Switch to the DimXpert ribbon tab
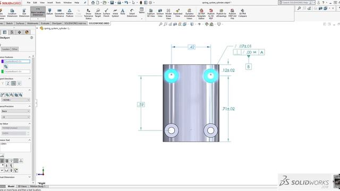This screenshot has width=340, height=191. pyautogui.click(x=57, y=23)
